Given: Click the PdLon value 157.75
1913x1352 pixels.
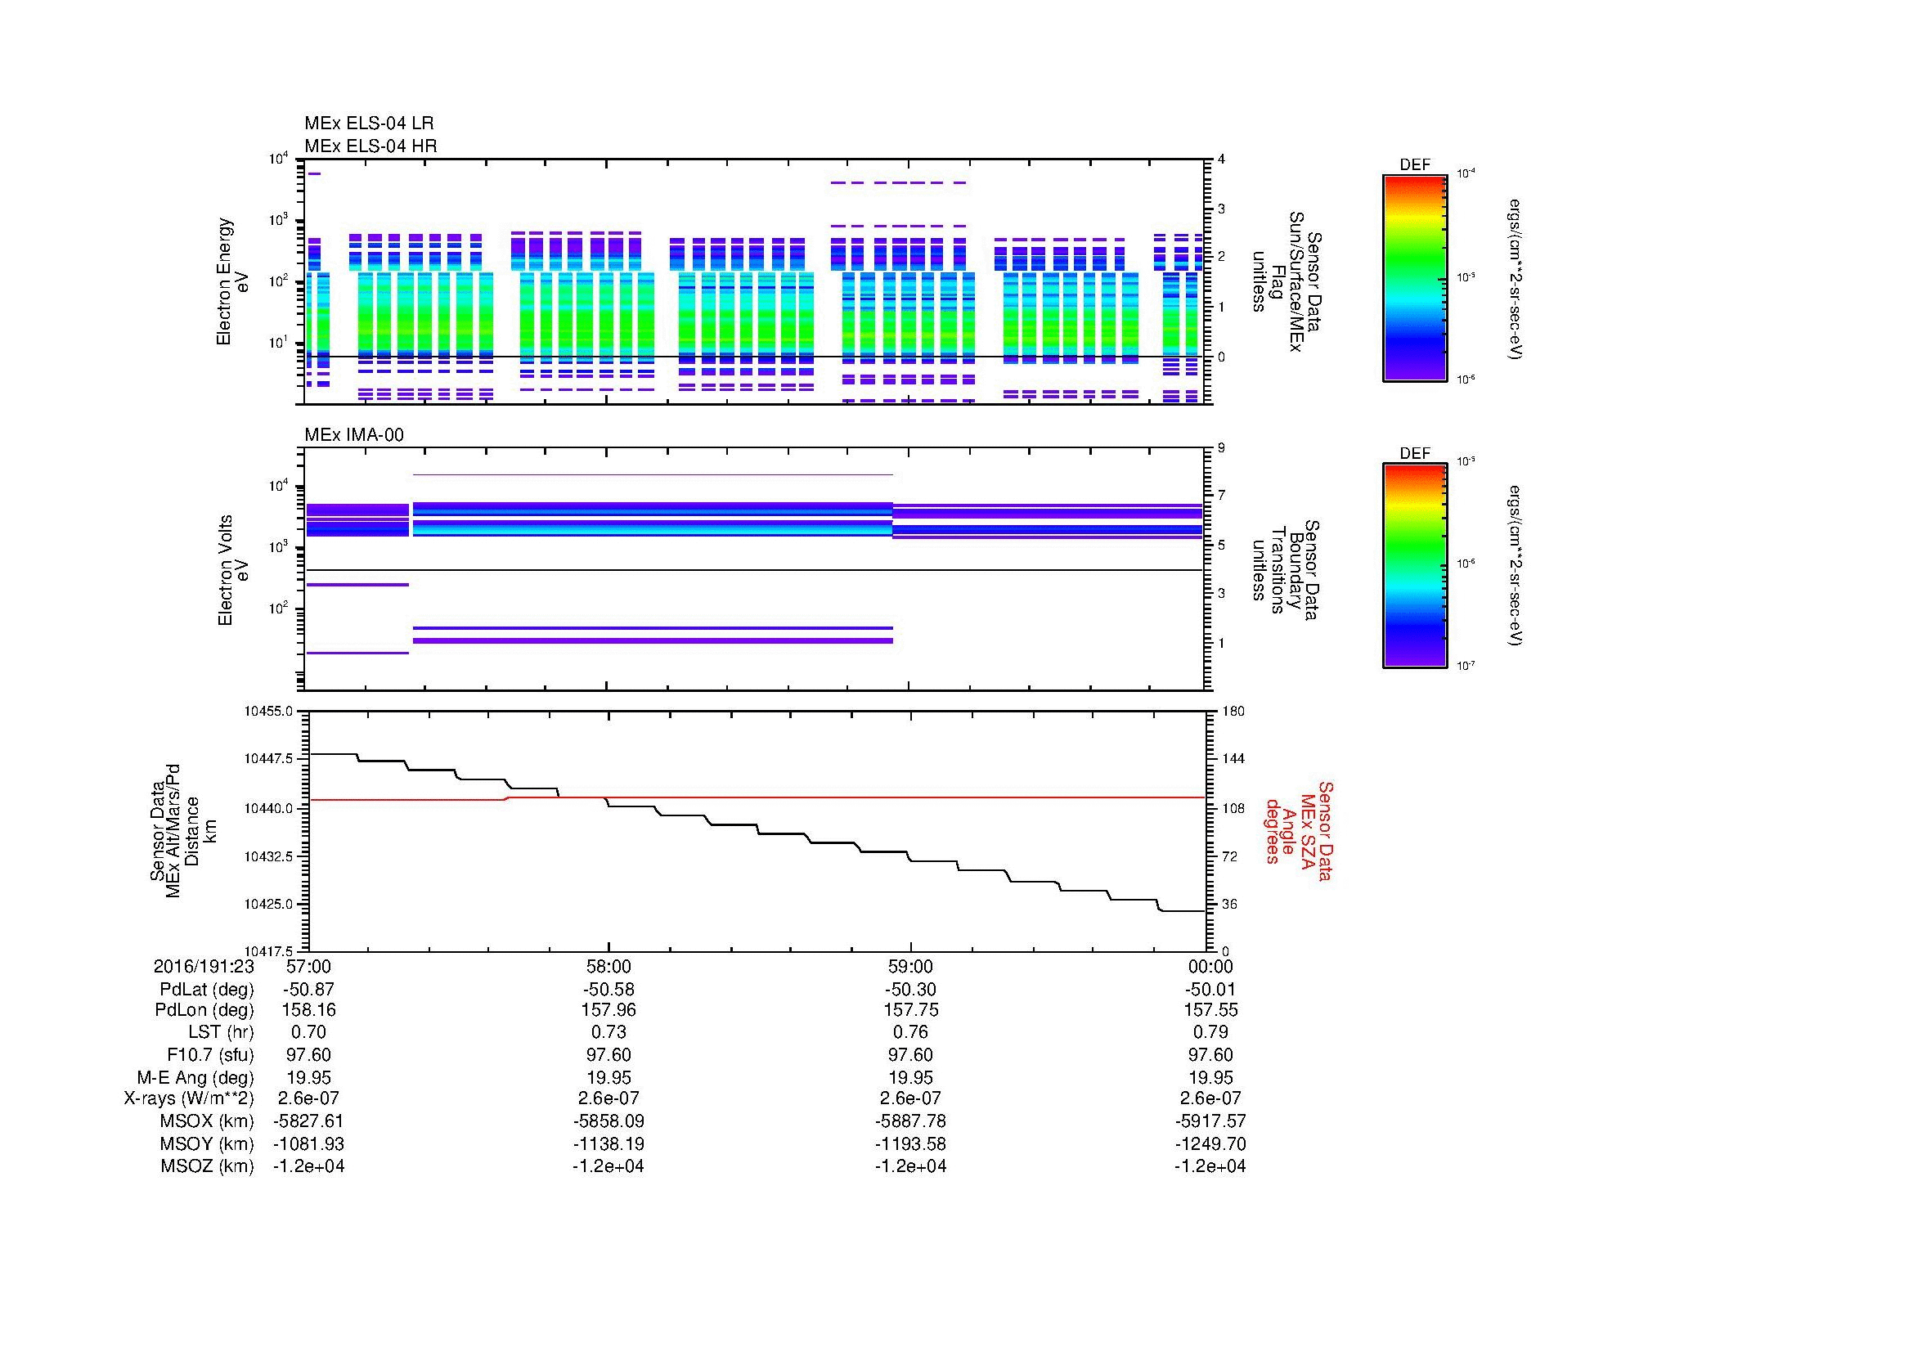Looking at the screenshot, I should pos(910,1010).
